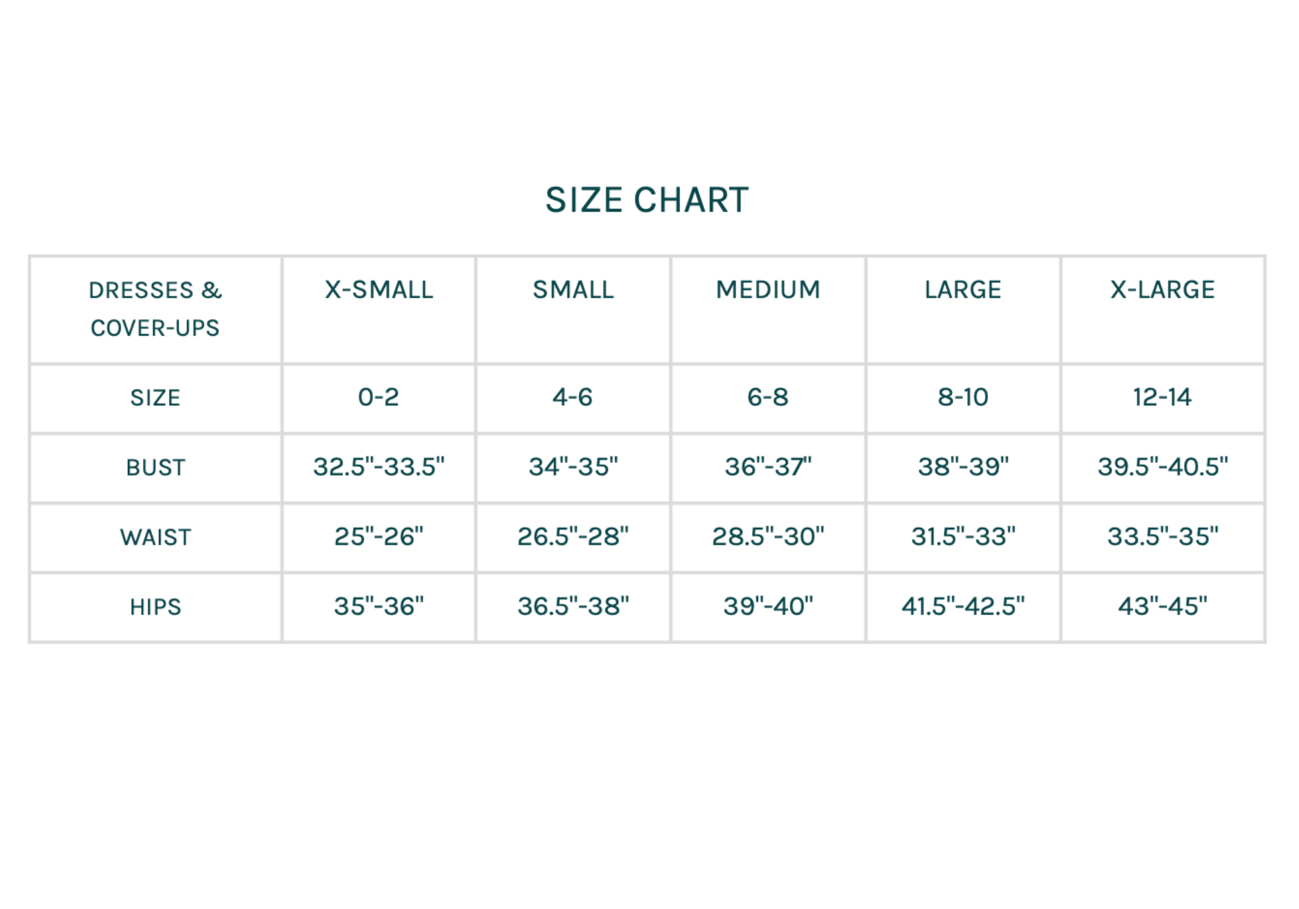Viewport: 1299px width, 909px height.
Task: Click the 26.5"-28" waist measurement
Action: (573, 537)
